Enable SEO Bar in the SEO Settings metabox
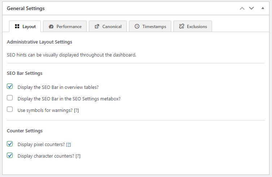272x177 pixels. 10,98
